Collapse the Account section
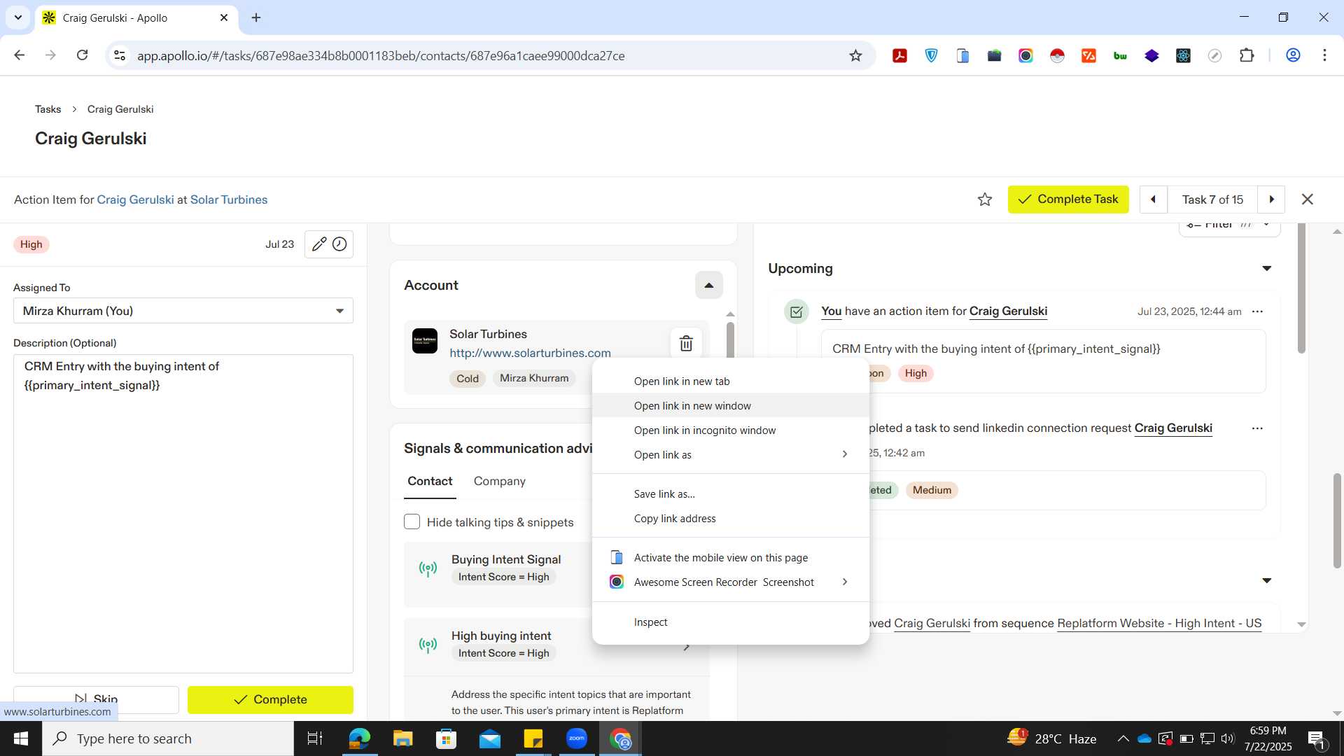1344x756 pixels. 708,286
